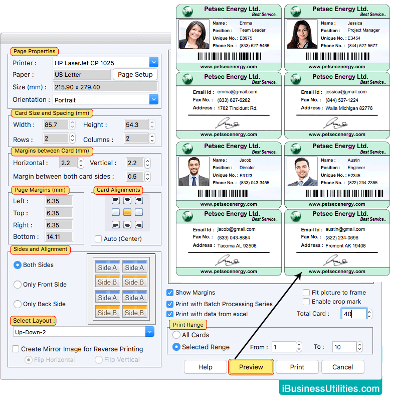Select Both Sides radio button
Image resolution: width=394 pixels, height=395 pixels.
click(x=18, y=265)
